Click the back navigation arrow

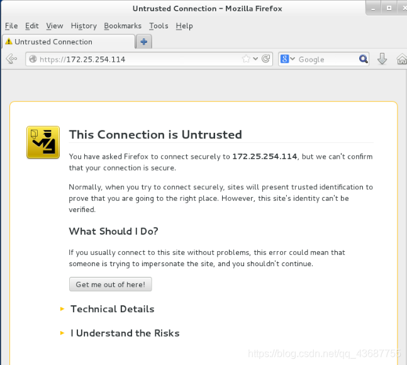[x=11, y=59]
